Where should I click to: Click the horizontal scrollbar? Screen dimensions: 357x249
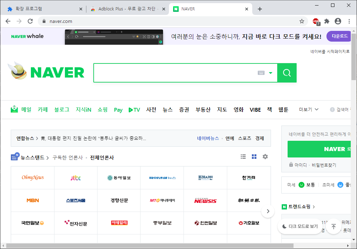pyautogui.click(x=150, y=246)
